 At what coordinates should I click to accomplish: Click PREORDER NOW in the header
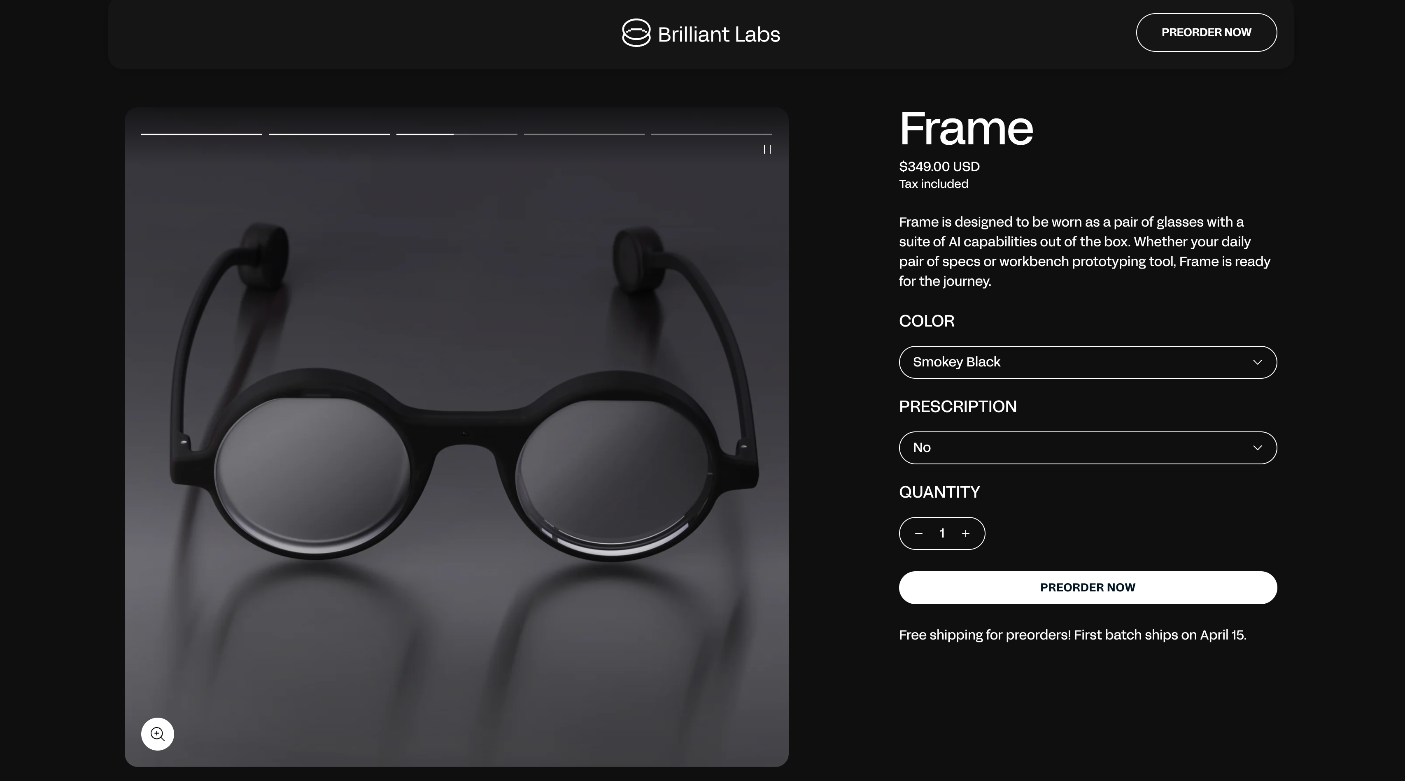[1206, 32]
